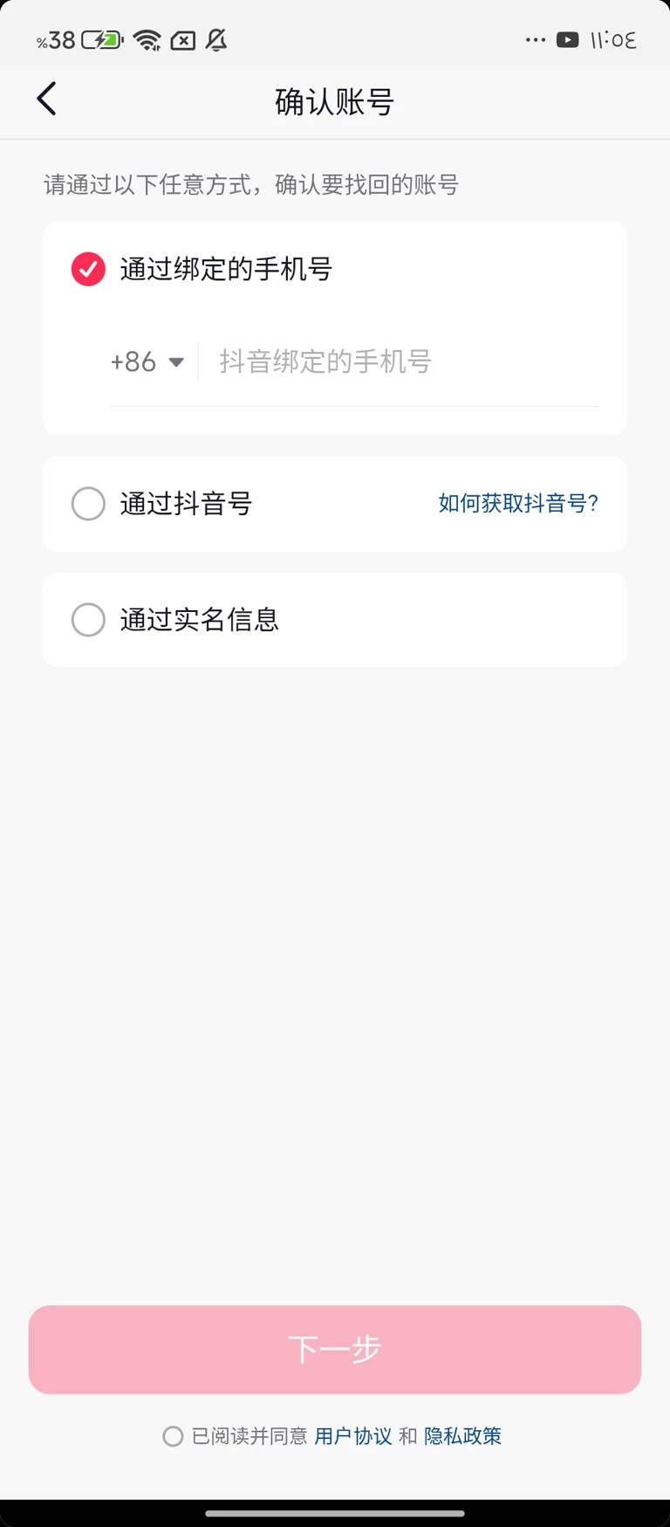Open the 隐私政策 link
Image resolution: width=670 pixels, height=1527 pixels.
tap(462, 1436)
